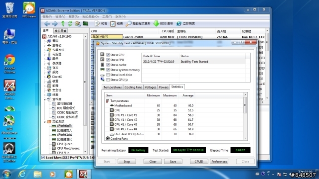Screen dimensions: 319x179
Task: Switch to the Powers tab
Action: point(163,88)
